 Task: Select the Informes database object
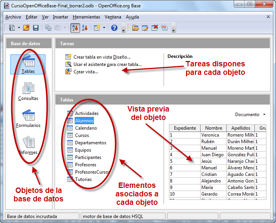28,145
